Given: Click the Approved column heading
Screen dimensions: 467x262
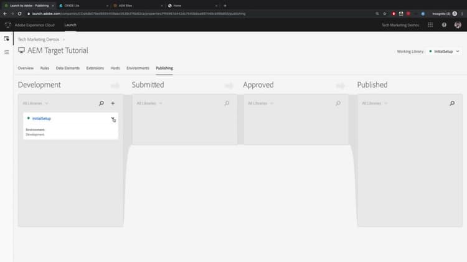Looking at the screenshot, I should point(258,85).
